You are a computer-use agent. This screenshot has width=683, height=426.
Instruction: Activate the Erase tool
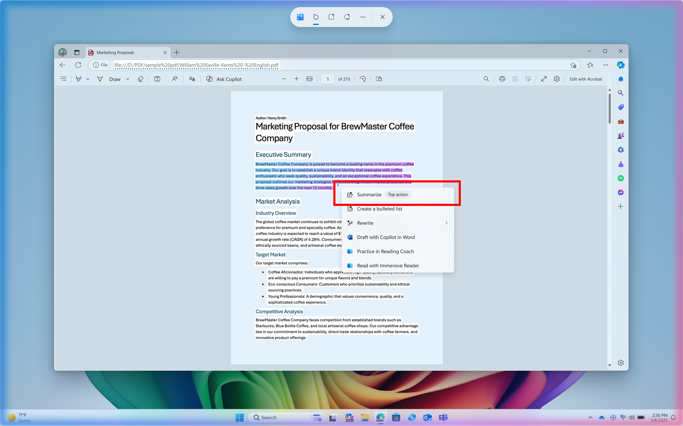141,79
